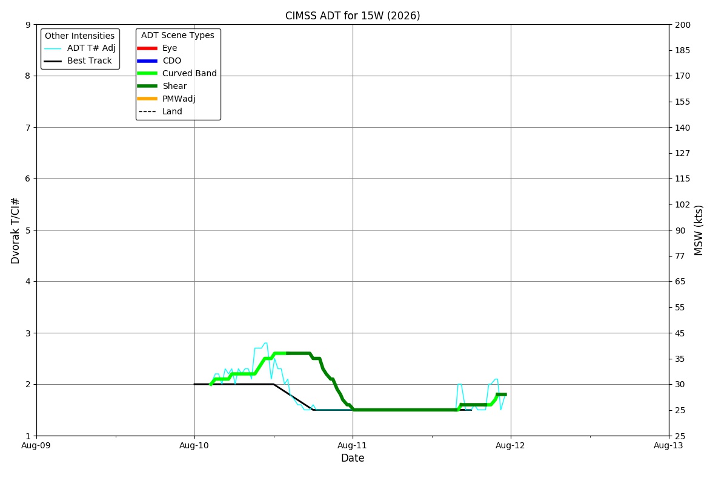727x484 pixels.
Task: Click the 102 kts right-axis value
Action: point(682,204)
